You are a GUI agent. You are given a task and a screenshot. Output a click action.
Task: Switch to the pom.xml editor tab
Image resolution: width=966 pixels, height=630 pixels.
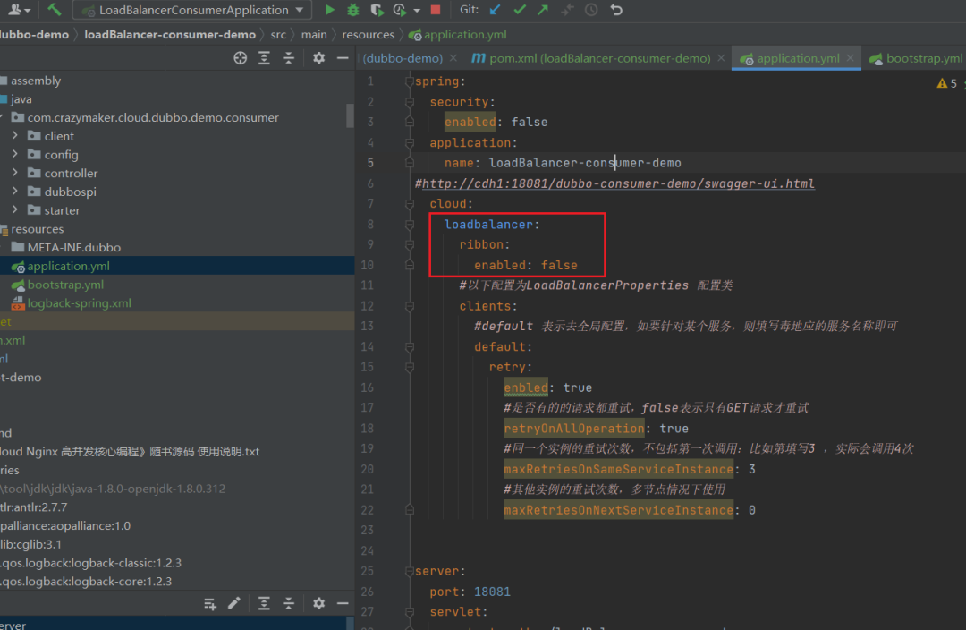(x=590, y=58)
